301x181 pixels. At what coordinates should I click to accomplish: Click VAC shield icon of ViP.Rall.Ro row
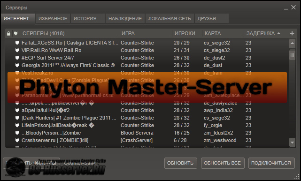click(x=17, y=50)
